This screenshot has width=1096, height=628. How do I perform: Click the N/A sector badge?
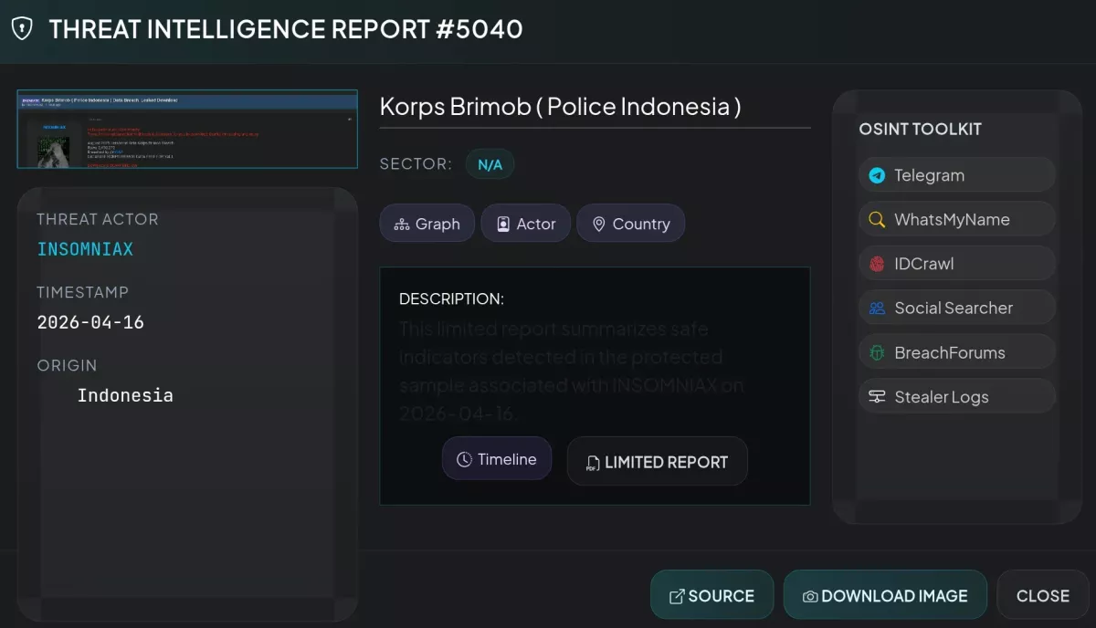(x=490, y=164)
